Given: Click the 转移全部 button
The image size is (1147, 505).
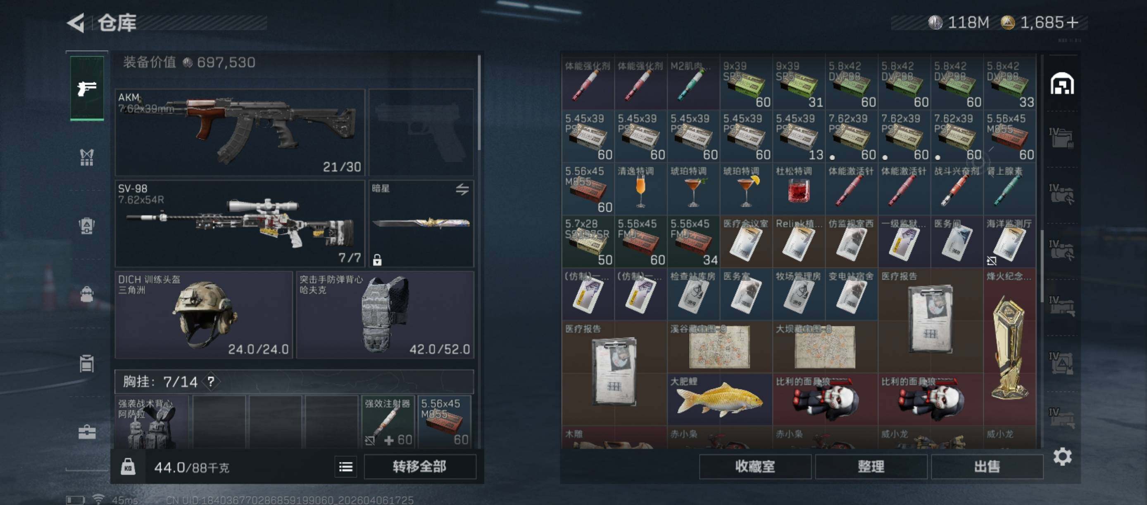Looking at the screenshot, I should tap(420, 467).
